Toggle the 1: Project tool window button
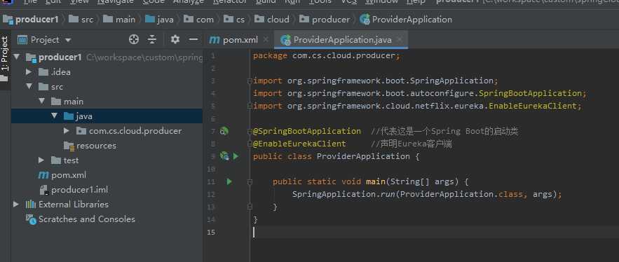 (4, 54)
